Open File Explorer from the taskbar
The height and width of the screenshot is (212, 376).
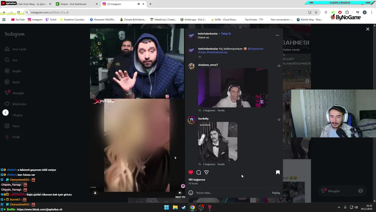pos(175,207)
